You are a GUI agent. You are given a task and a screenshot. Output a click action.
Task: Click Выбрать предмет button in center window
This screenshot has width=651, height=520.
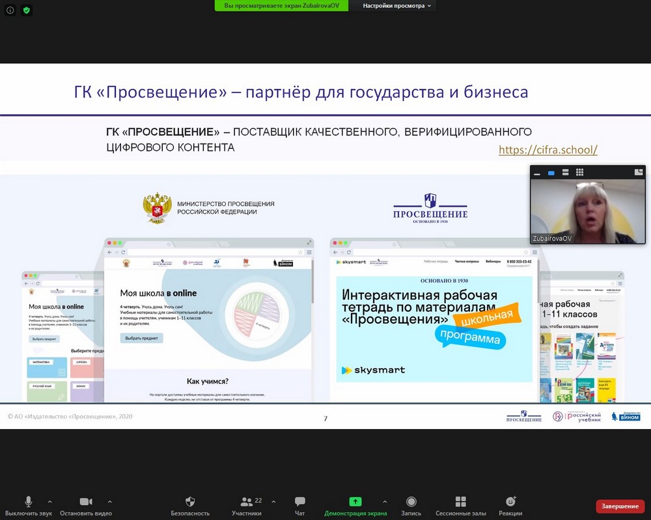pos(141,338)
